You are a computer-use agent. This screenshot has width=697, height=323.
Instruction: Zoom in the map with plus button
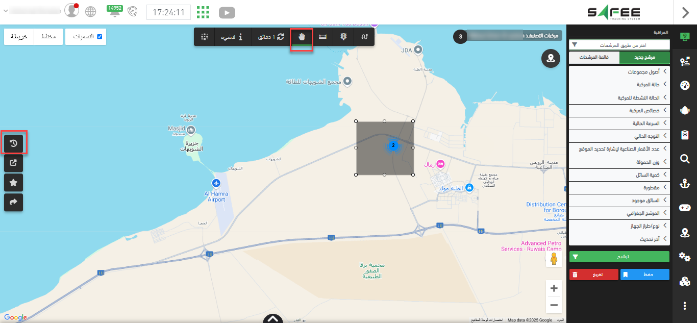[554, 288]
